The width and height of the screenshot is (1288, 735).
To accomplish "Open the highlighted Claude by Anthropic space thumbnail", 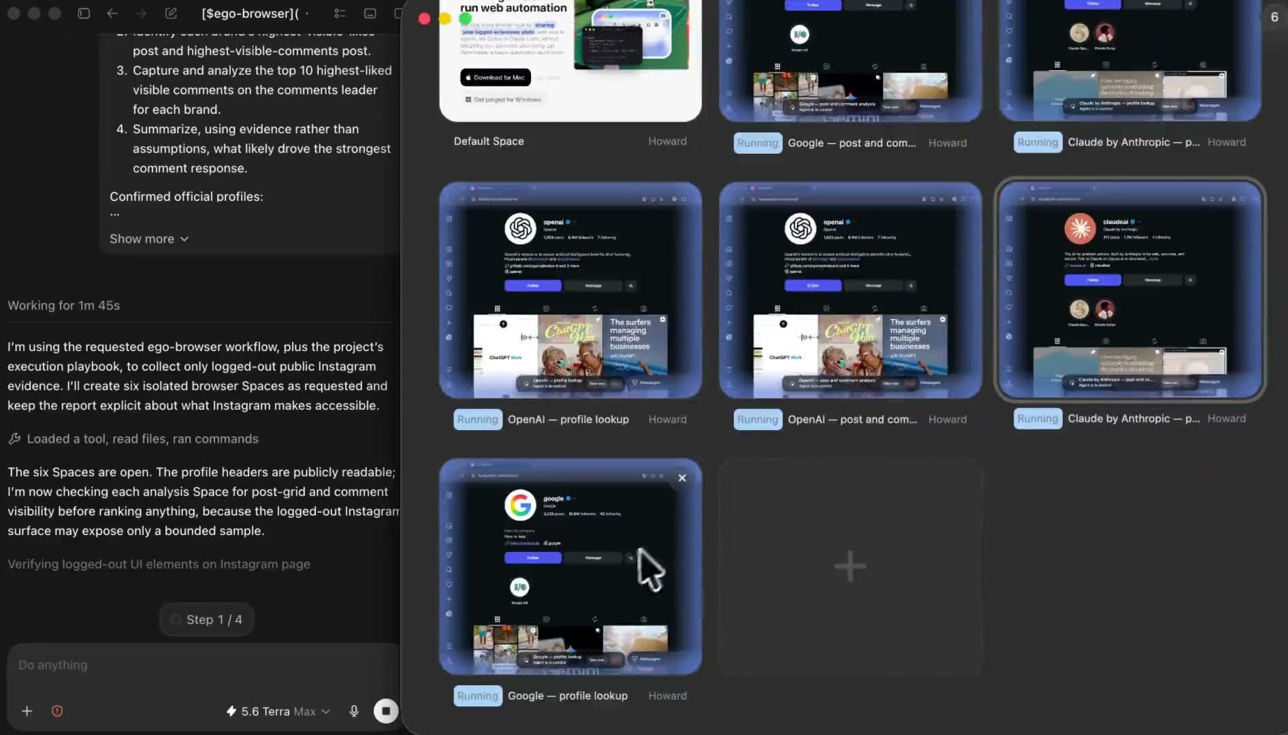I will tap(1130, 291).
